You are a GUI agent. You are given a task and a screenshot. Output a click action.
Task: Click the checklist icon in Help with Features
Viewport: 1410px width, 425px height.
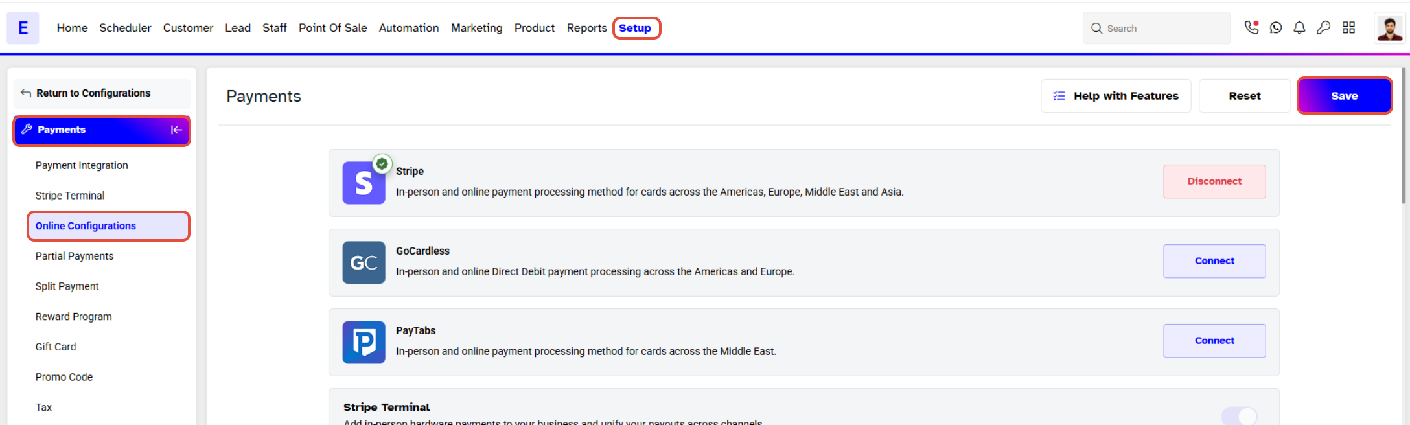(x=1059, y=96)
